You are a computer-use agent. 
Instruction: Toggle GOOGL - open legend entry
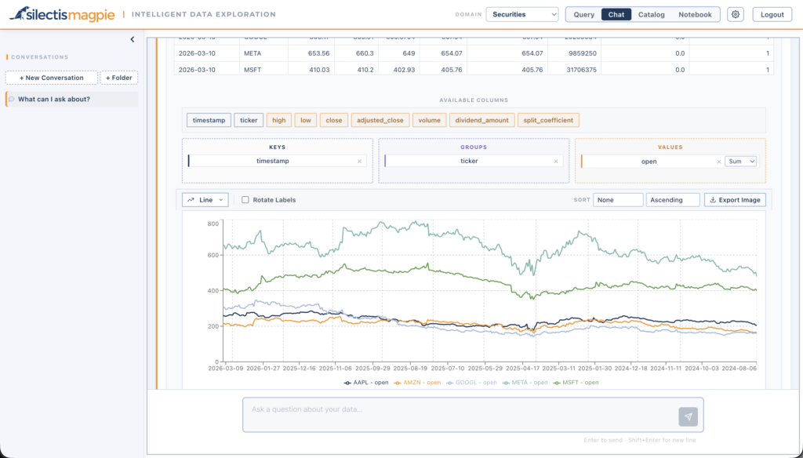(471, 383)
